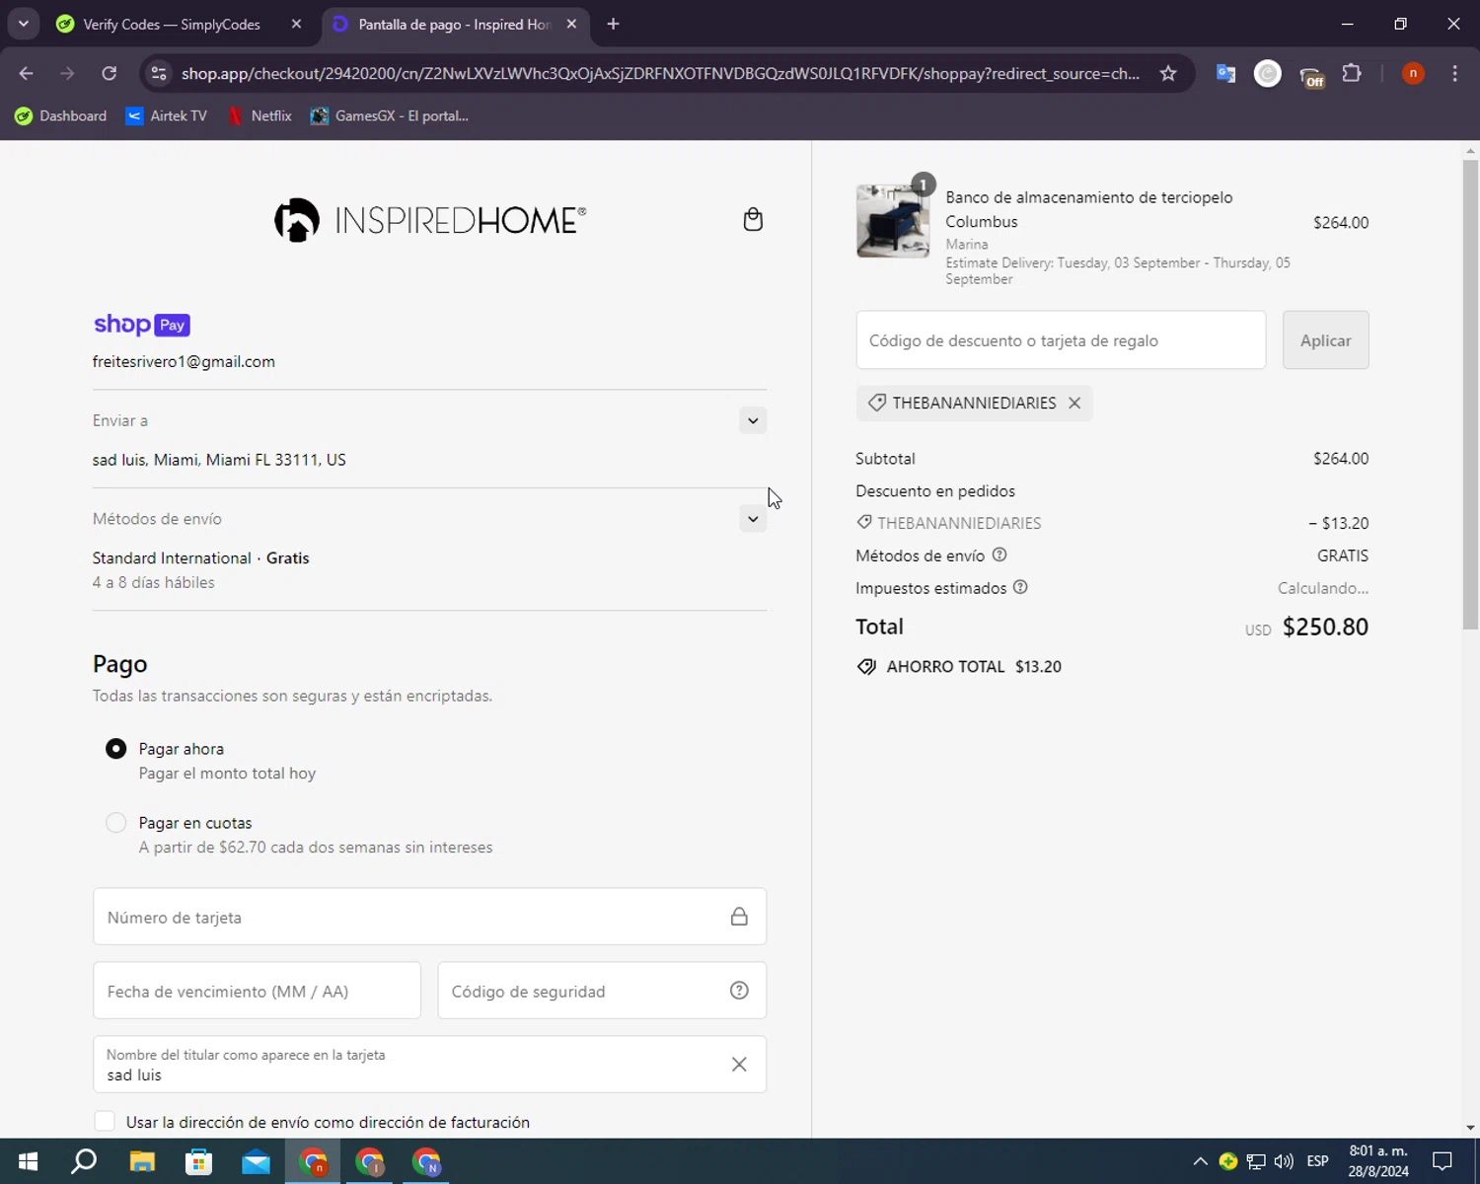
Task: Open the Netflix bookmark
Action: click(x=259, y=115)
